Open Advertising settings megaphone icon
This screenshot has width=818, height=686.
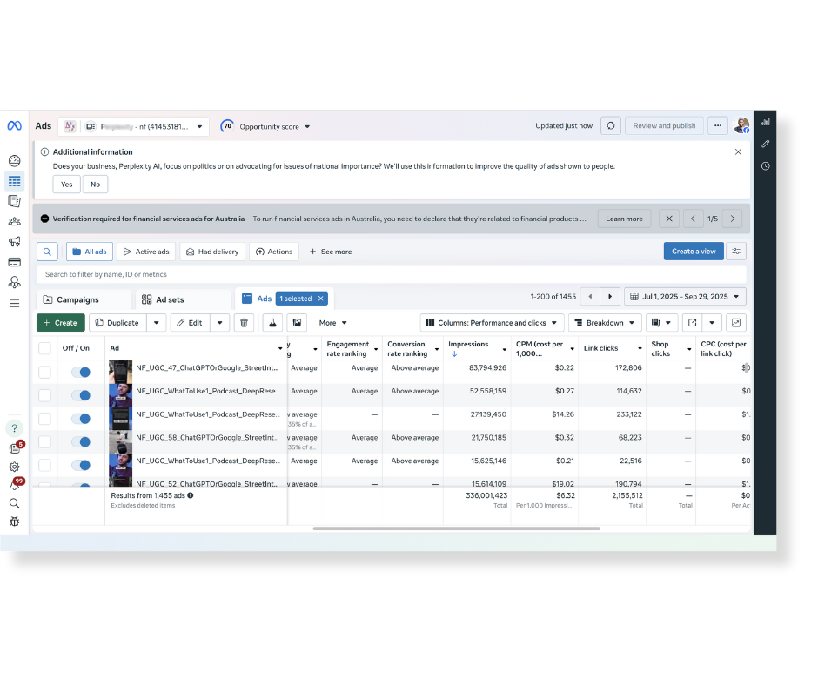click(x=15, y=241)
